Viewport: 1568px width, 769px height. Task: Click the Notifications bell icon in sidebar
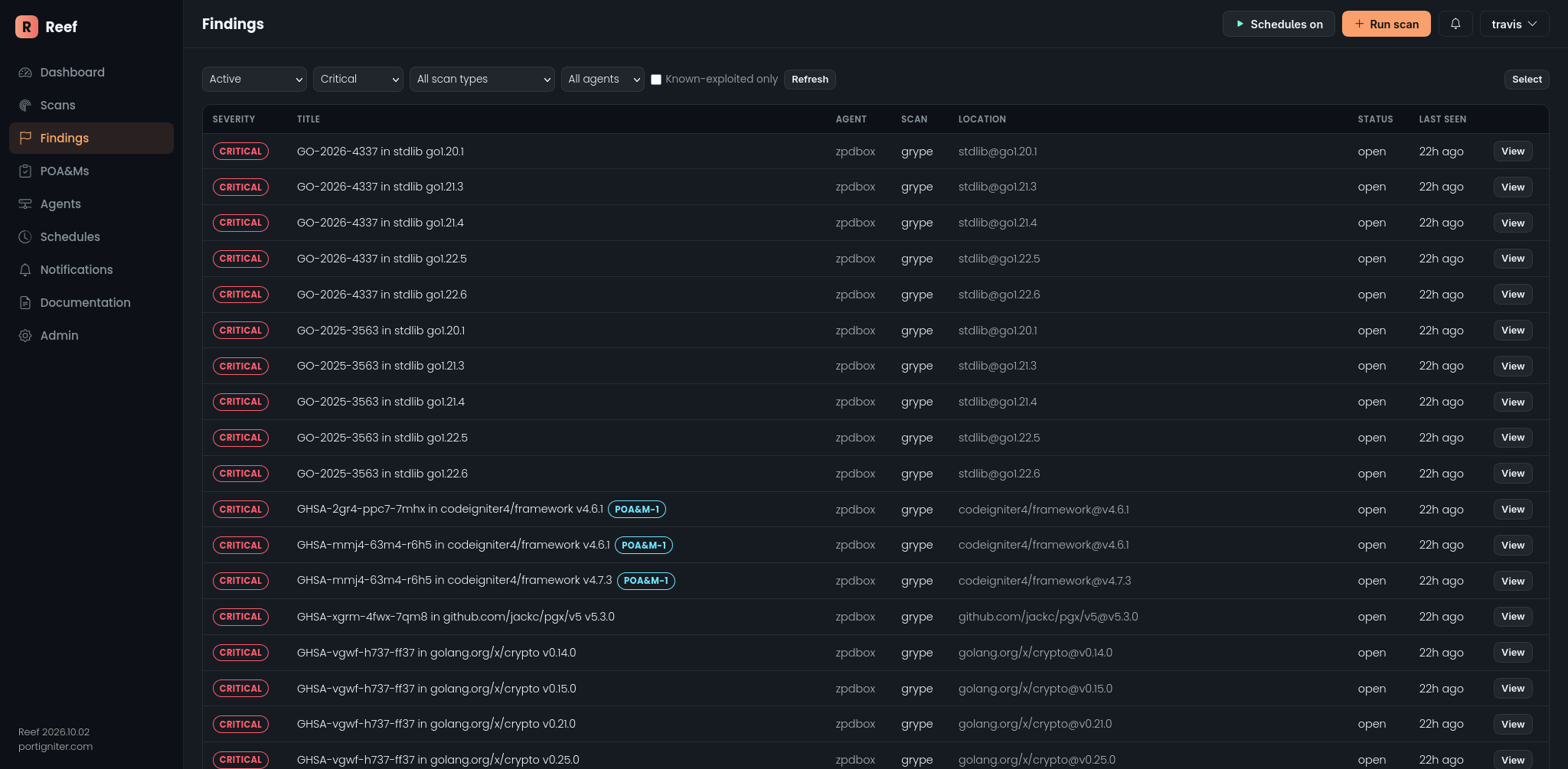coord(25,270)
